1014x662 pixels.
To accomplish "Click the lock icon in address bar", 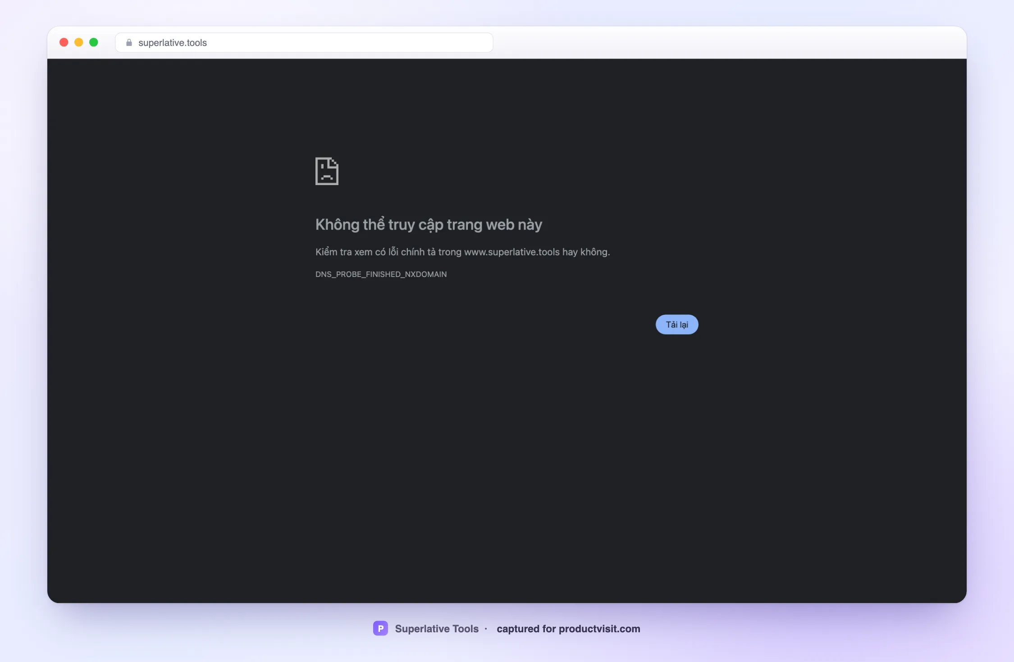I will pyautogui.click(x=129, y=42).
